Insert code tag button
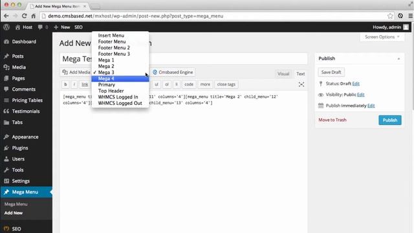414x233 pixels. [189, 85]
